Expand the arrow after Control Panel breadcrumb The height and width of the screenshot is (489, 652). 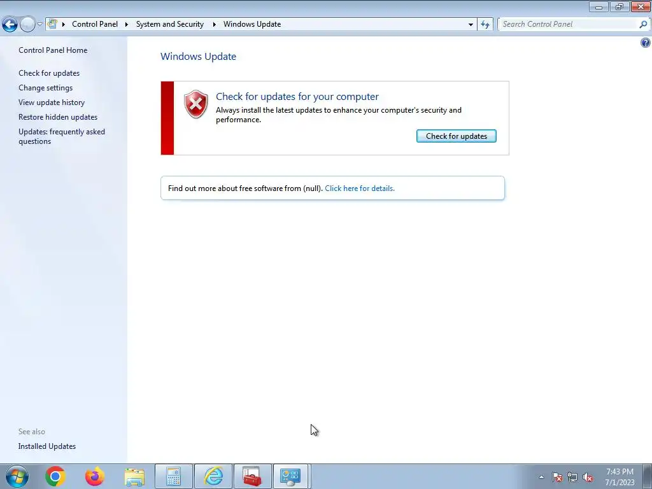coord(127,24)
